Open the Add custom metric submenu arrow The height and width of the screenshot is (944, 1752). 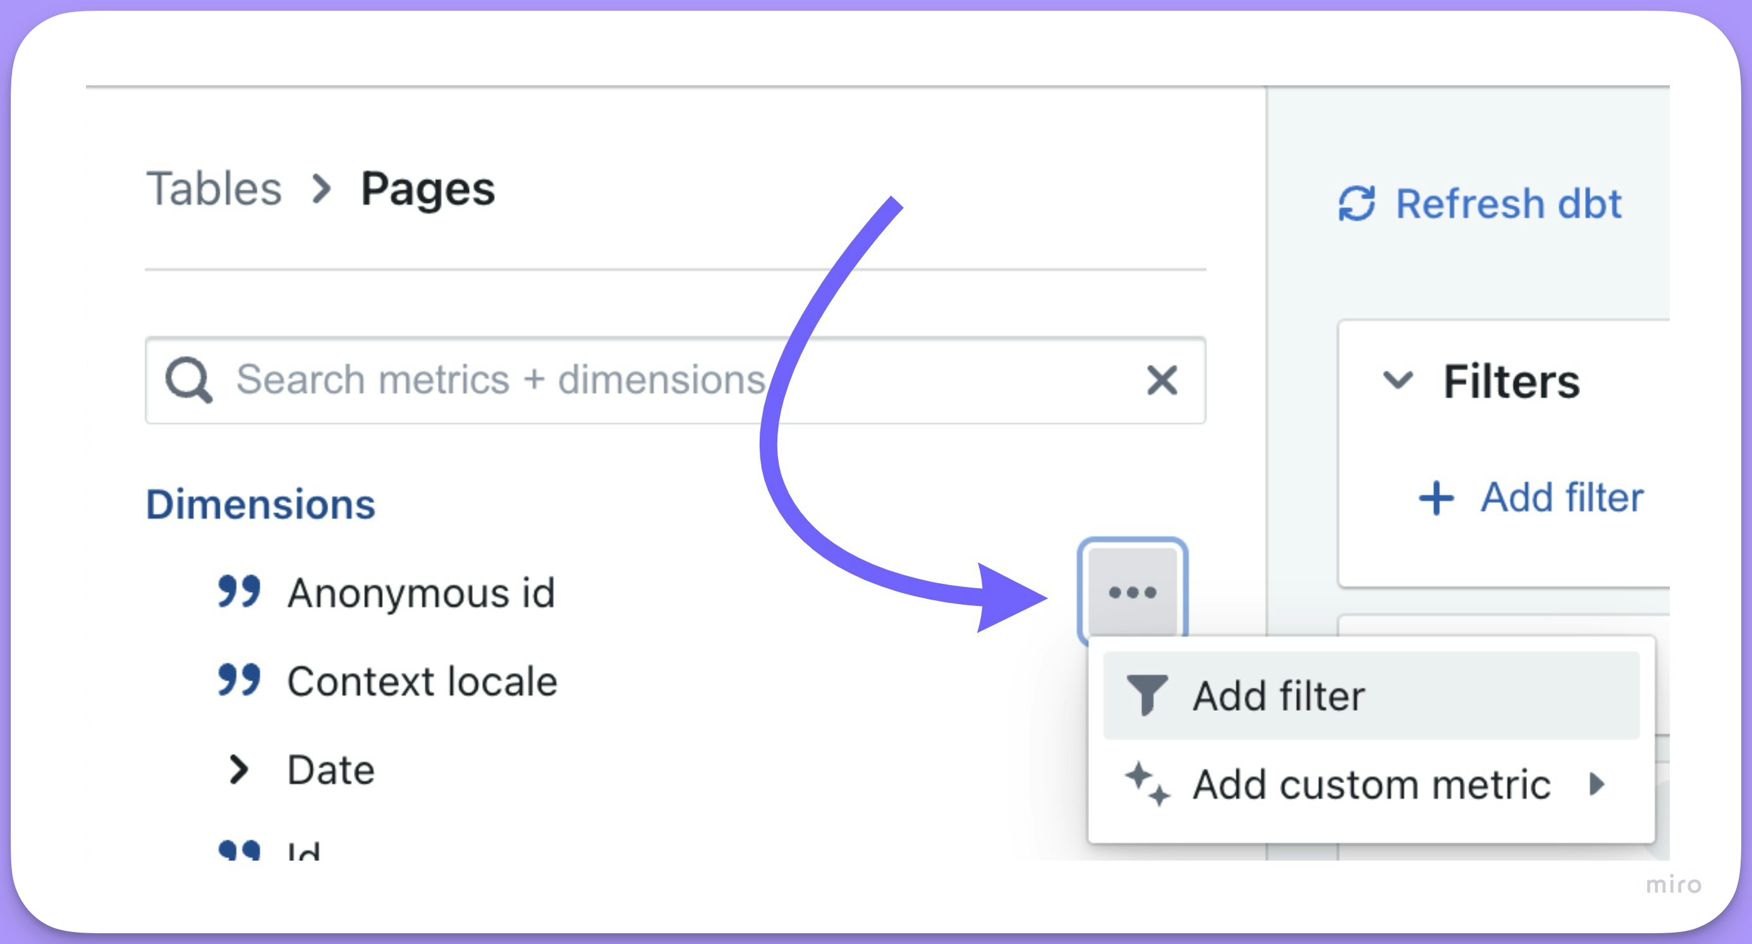1597,784
